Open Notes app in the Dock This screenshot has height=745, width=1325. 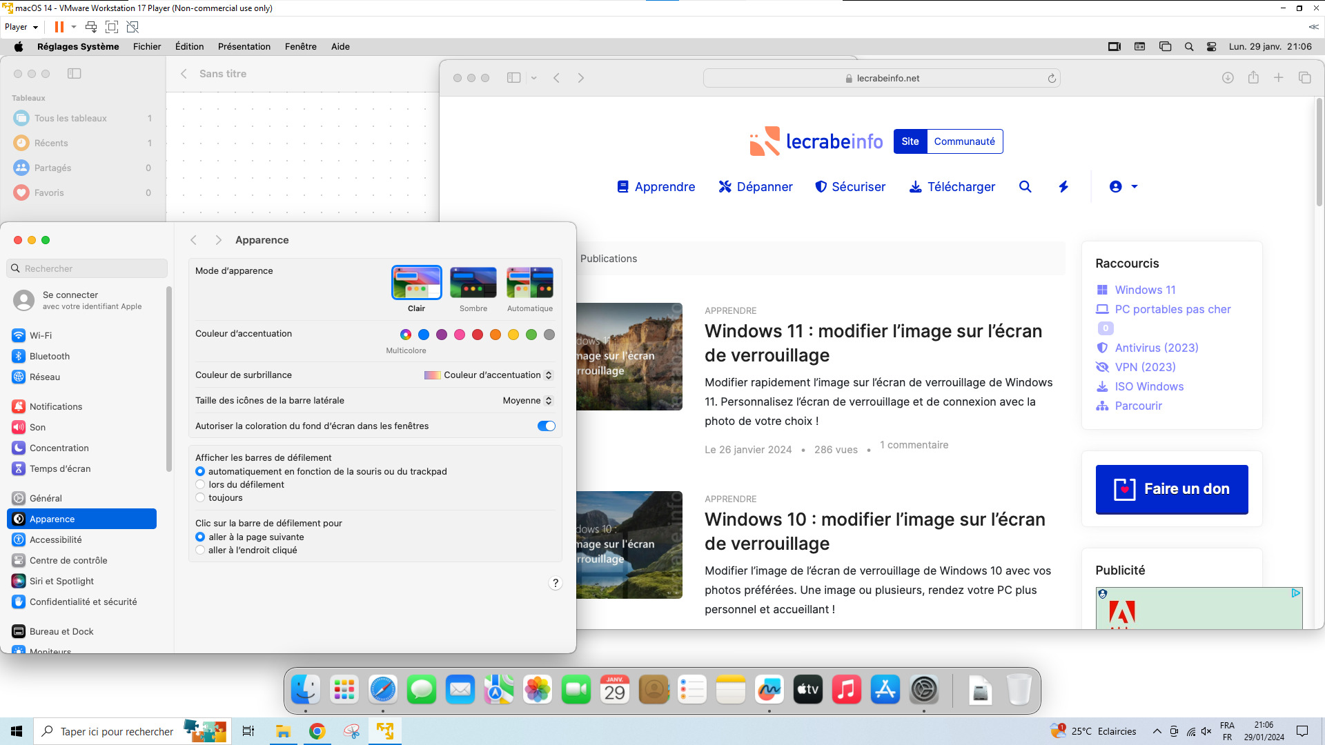pos(731,689)
